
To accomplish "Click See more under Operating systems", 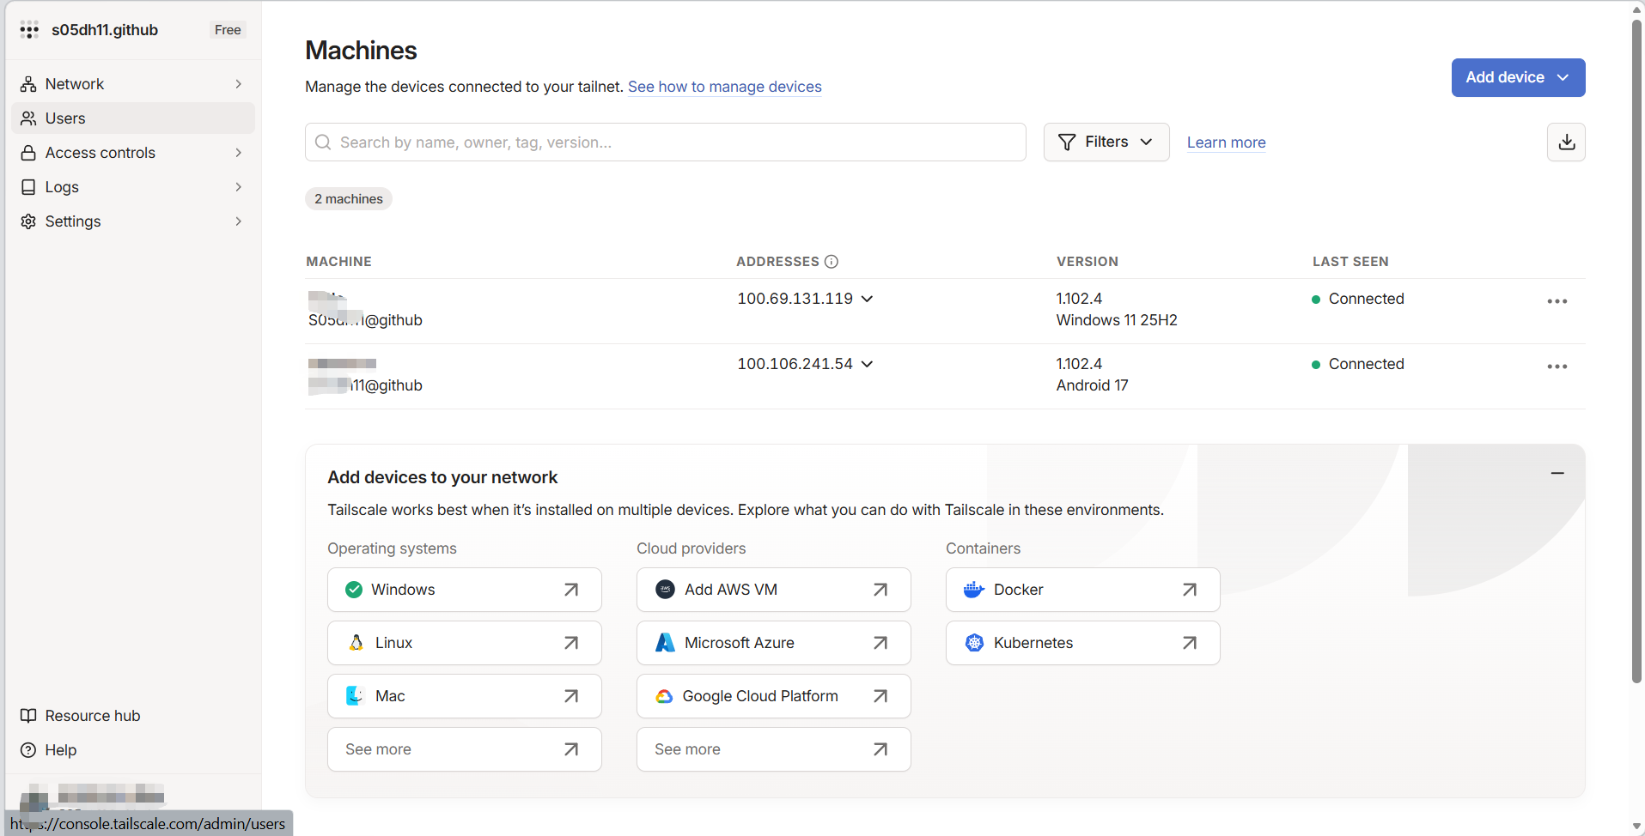I will coord(465,749).
